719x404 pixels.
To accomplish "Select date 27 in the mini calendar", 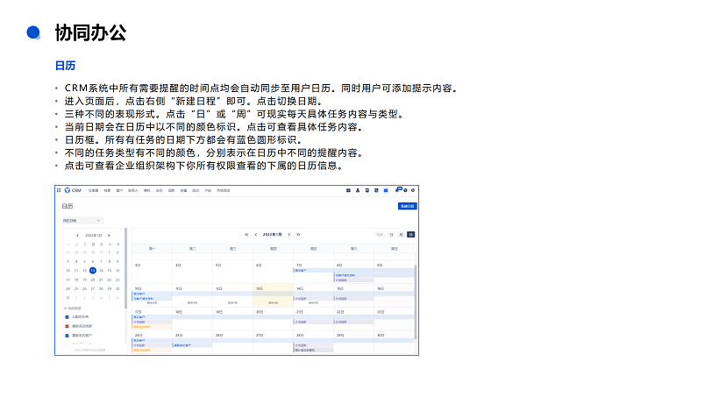I will [93, 289].
